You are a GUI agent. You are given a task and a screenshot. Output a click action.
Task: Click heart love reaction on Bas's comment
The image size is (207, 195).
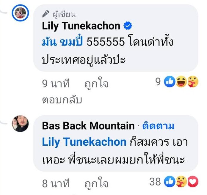(193, 181)
